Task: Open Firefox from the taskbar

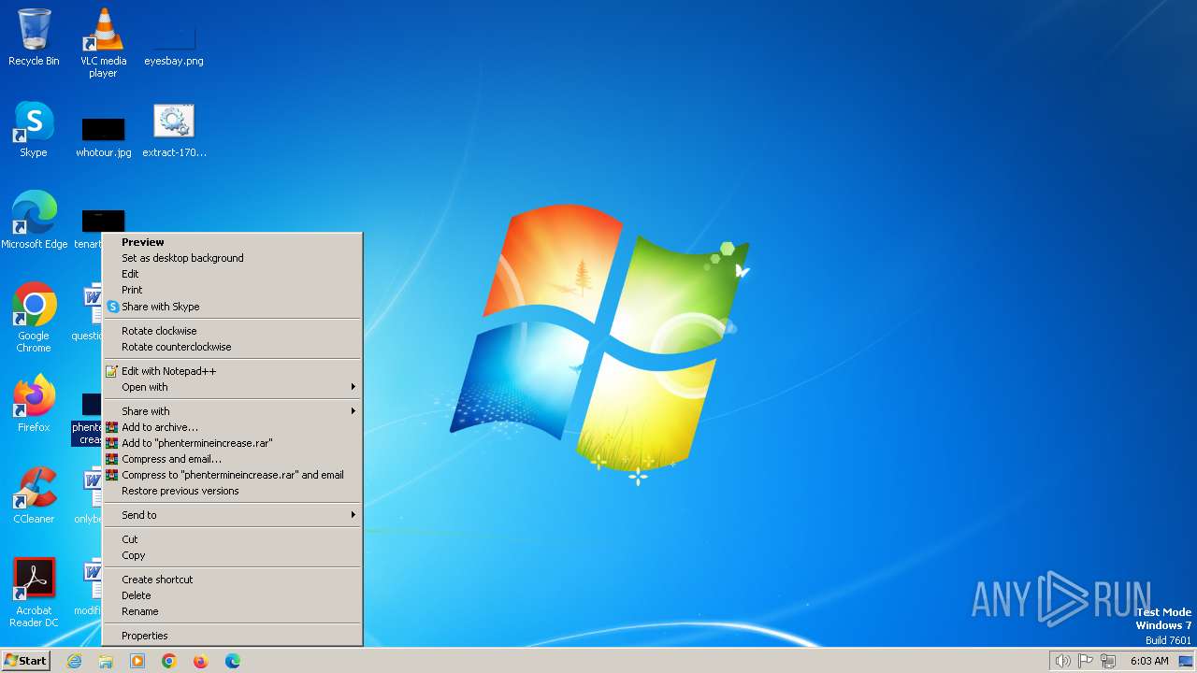Action: pyautogui.click(x=201, y=661)
